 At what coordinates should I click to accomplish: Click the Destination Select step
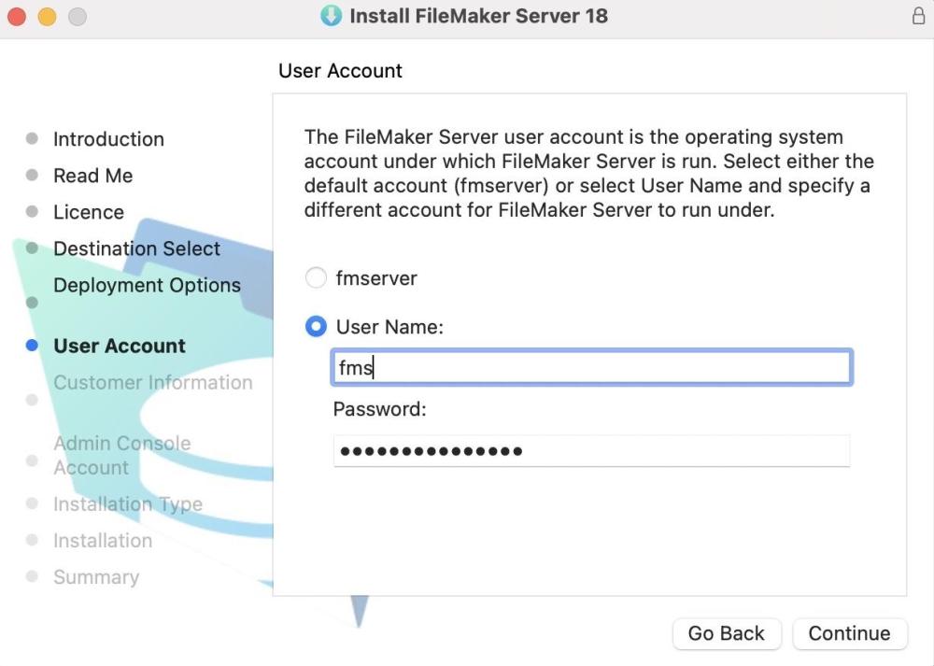[x=136, y=248]
